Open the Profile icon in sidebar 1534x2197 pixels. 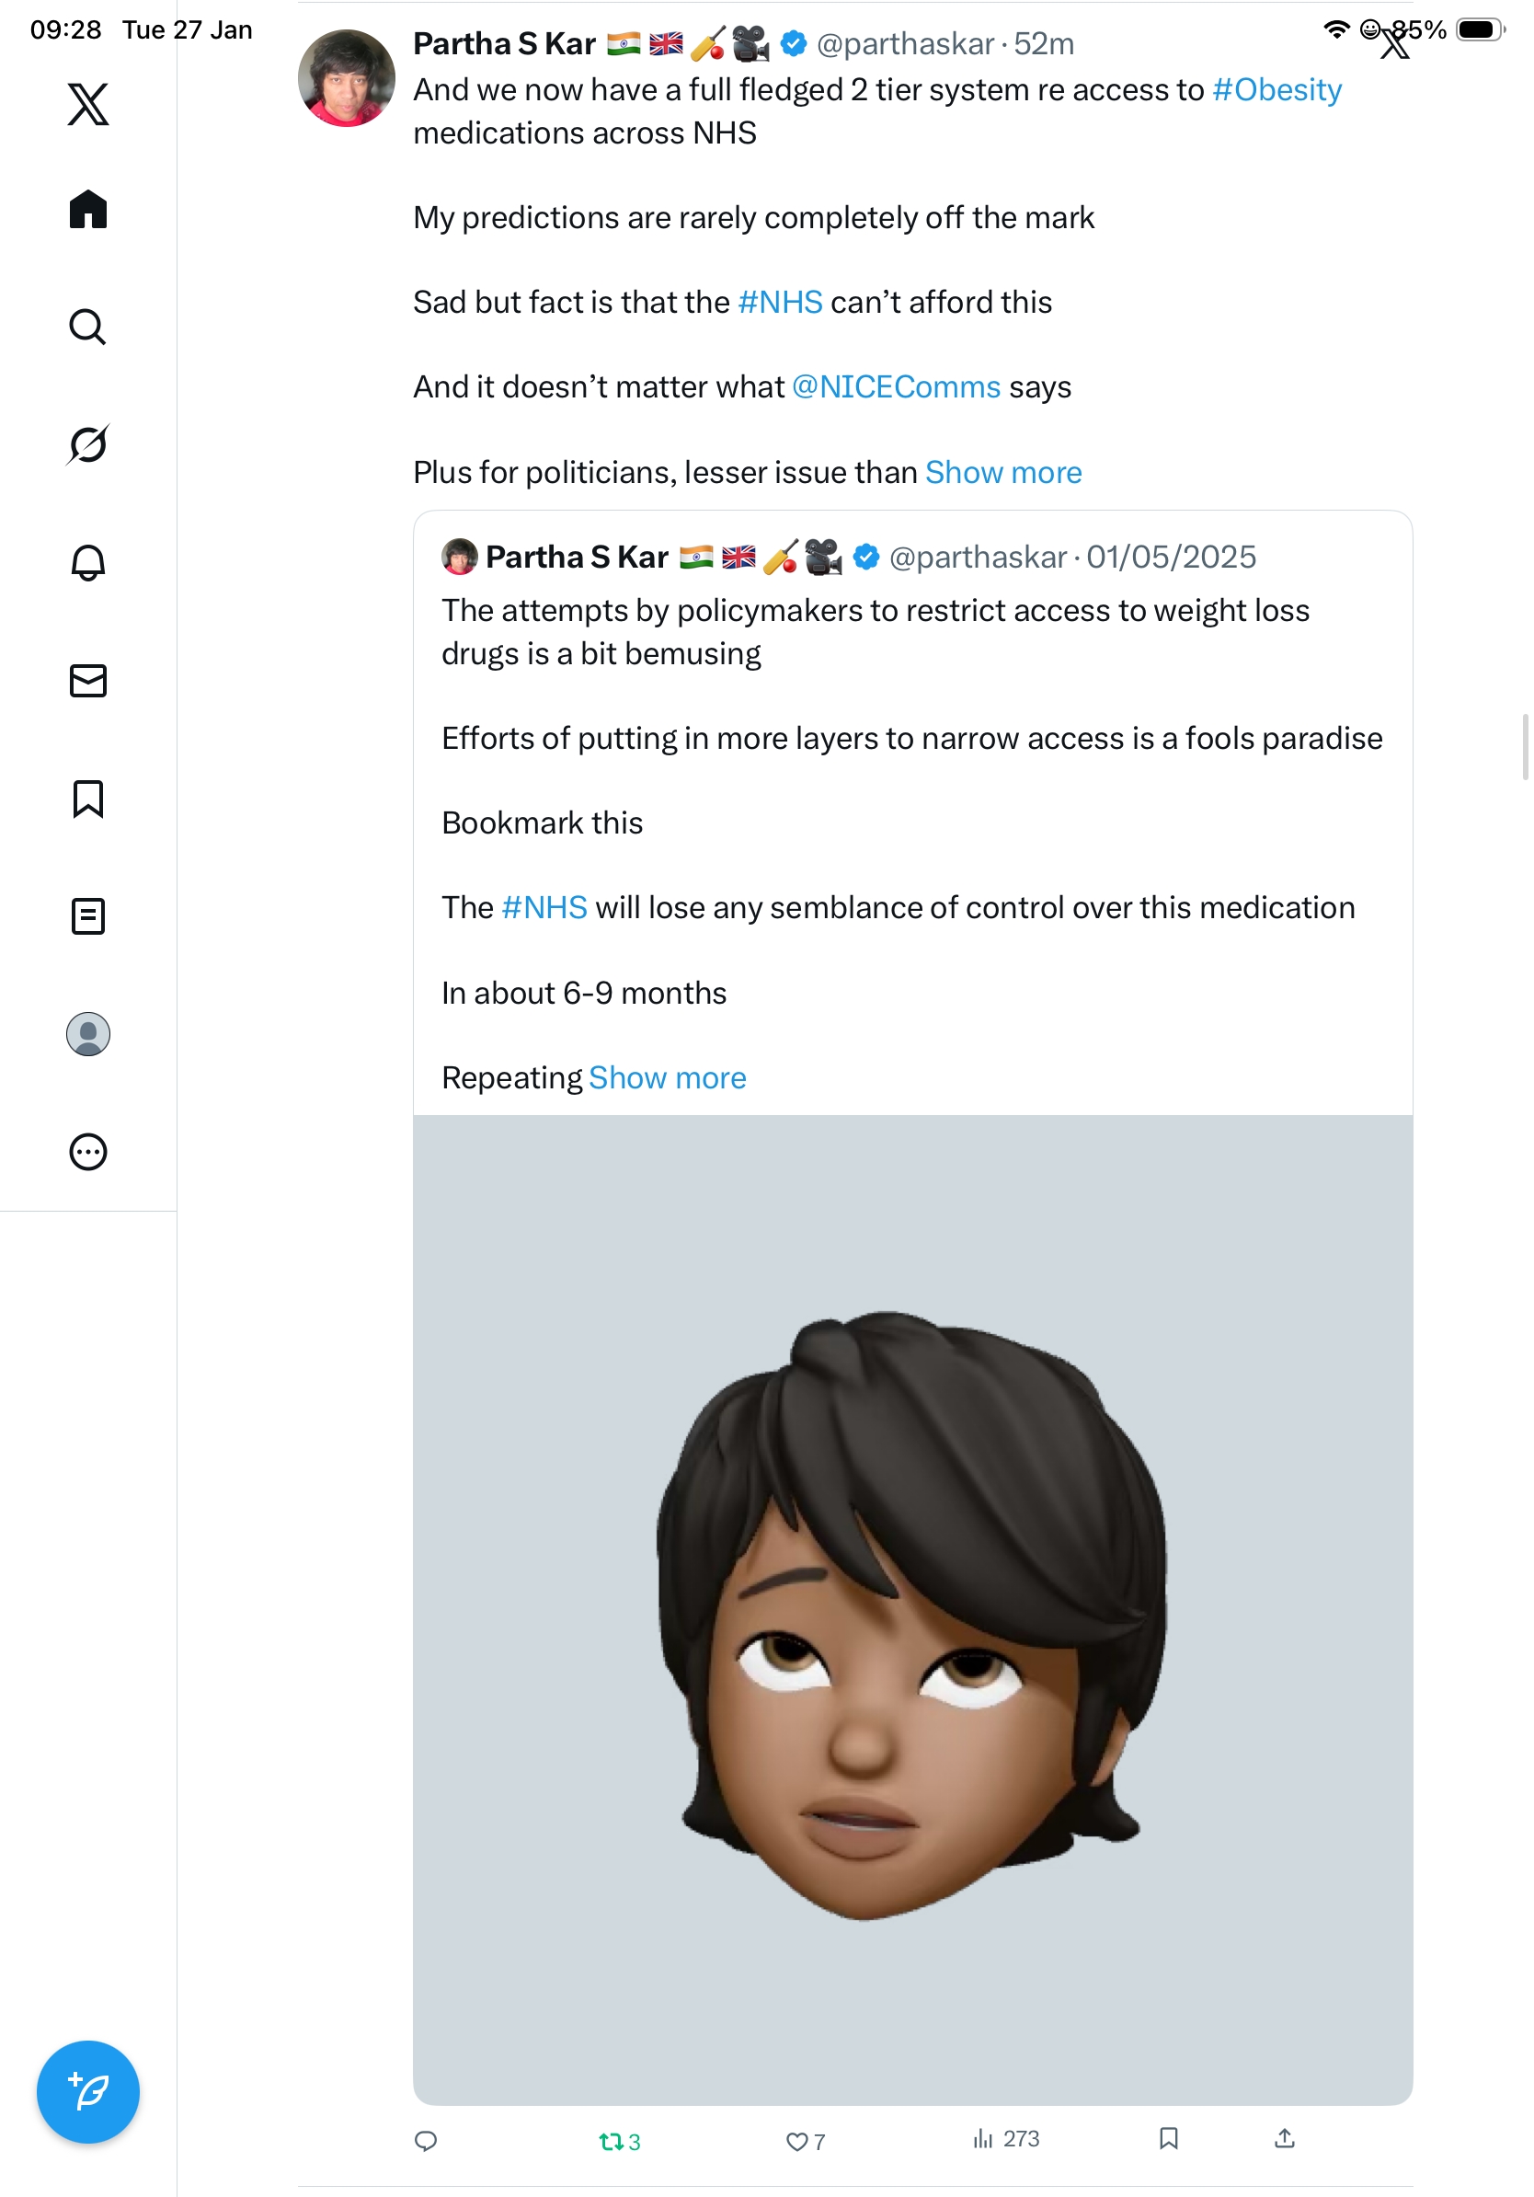(88, 1033)
